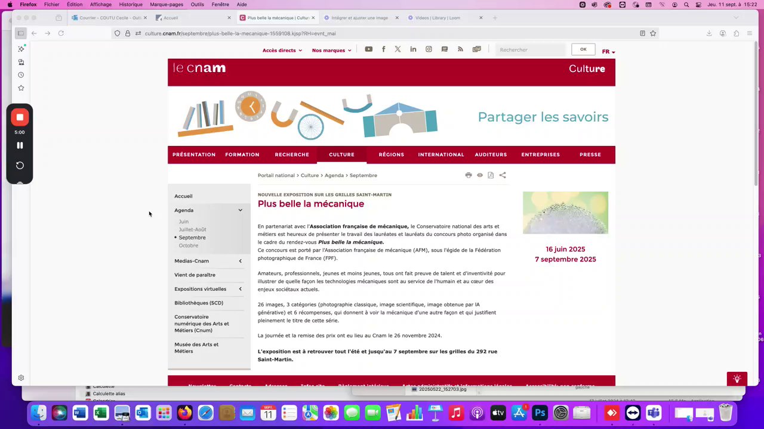Viewport: 764px width, 429px height.
Task: Open the Historique menu in menu bar
Action: pyautogui.click(x=131, y=4)
